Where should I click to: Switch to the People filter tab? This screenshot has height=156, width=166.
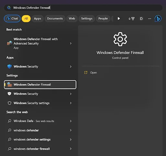[103, 19]
